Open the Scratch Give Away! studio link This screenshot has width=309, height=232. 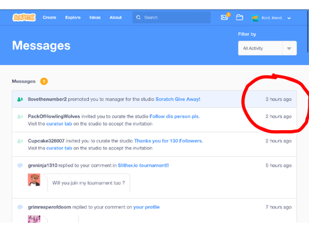coord(178,99)
